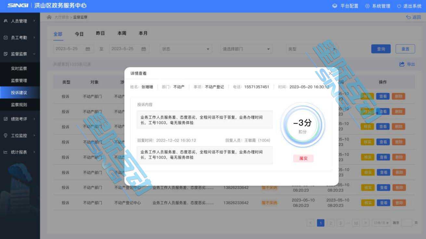The image size is (426, 239).
Task: Click the 跳至 page number input
Action: [407, 223]
